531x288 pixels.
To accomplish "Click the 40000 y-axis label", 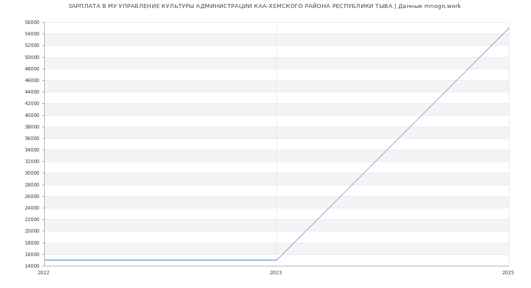I will [x=32, y=115].
